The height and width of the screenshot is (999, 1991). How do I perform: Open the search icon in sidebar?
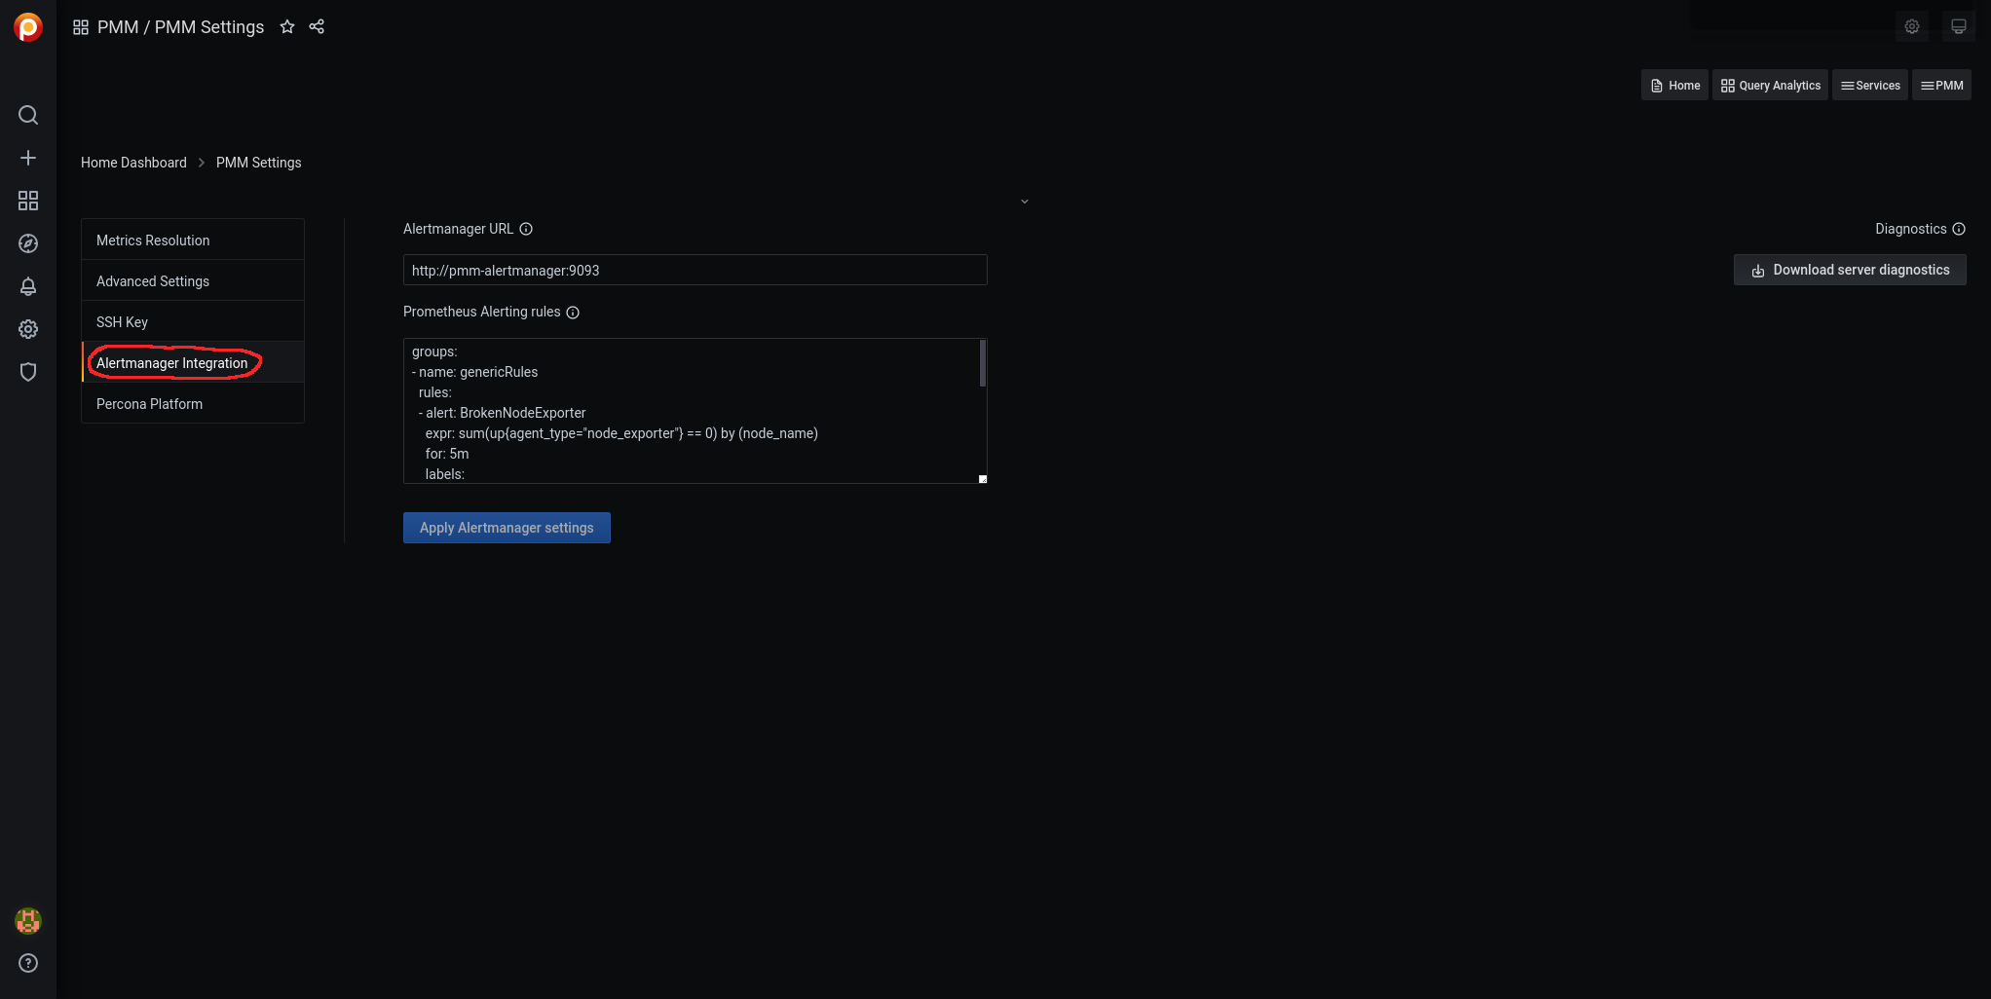pos(28,115)
